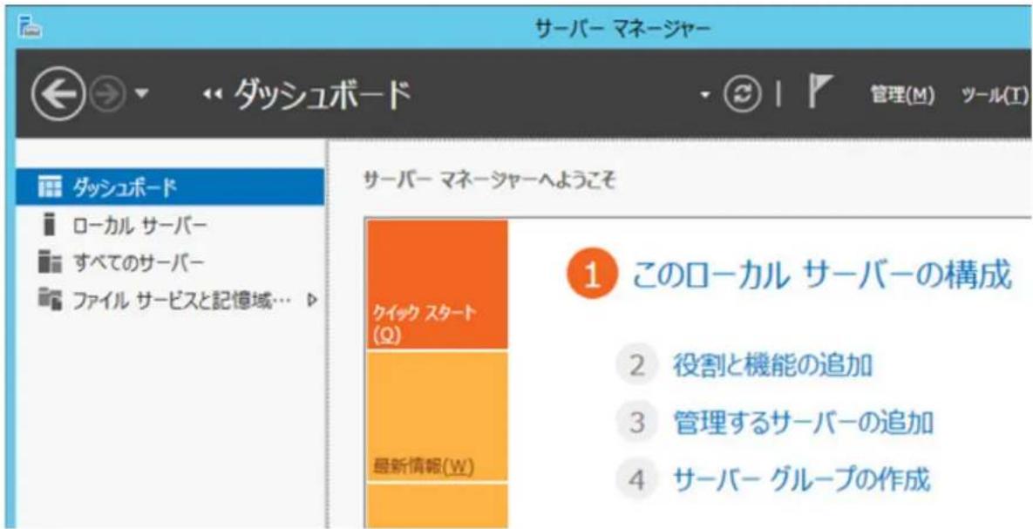The height and width of the screenshot is (529, 1033).
Task: Click the step 2 number circle
Action: point(635,364)
